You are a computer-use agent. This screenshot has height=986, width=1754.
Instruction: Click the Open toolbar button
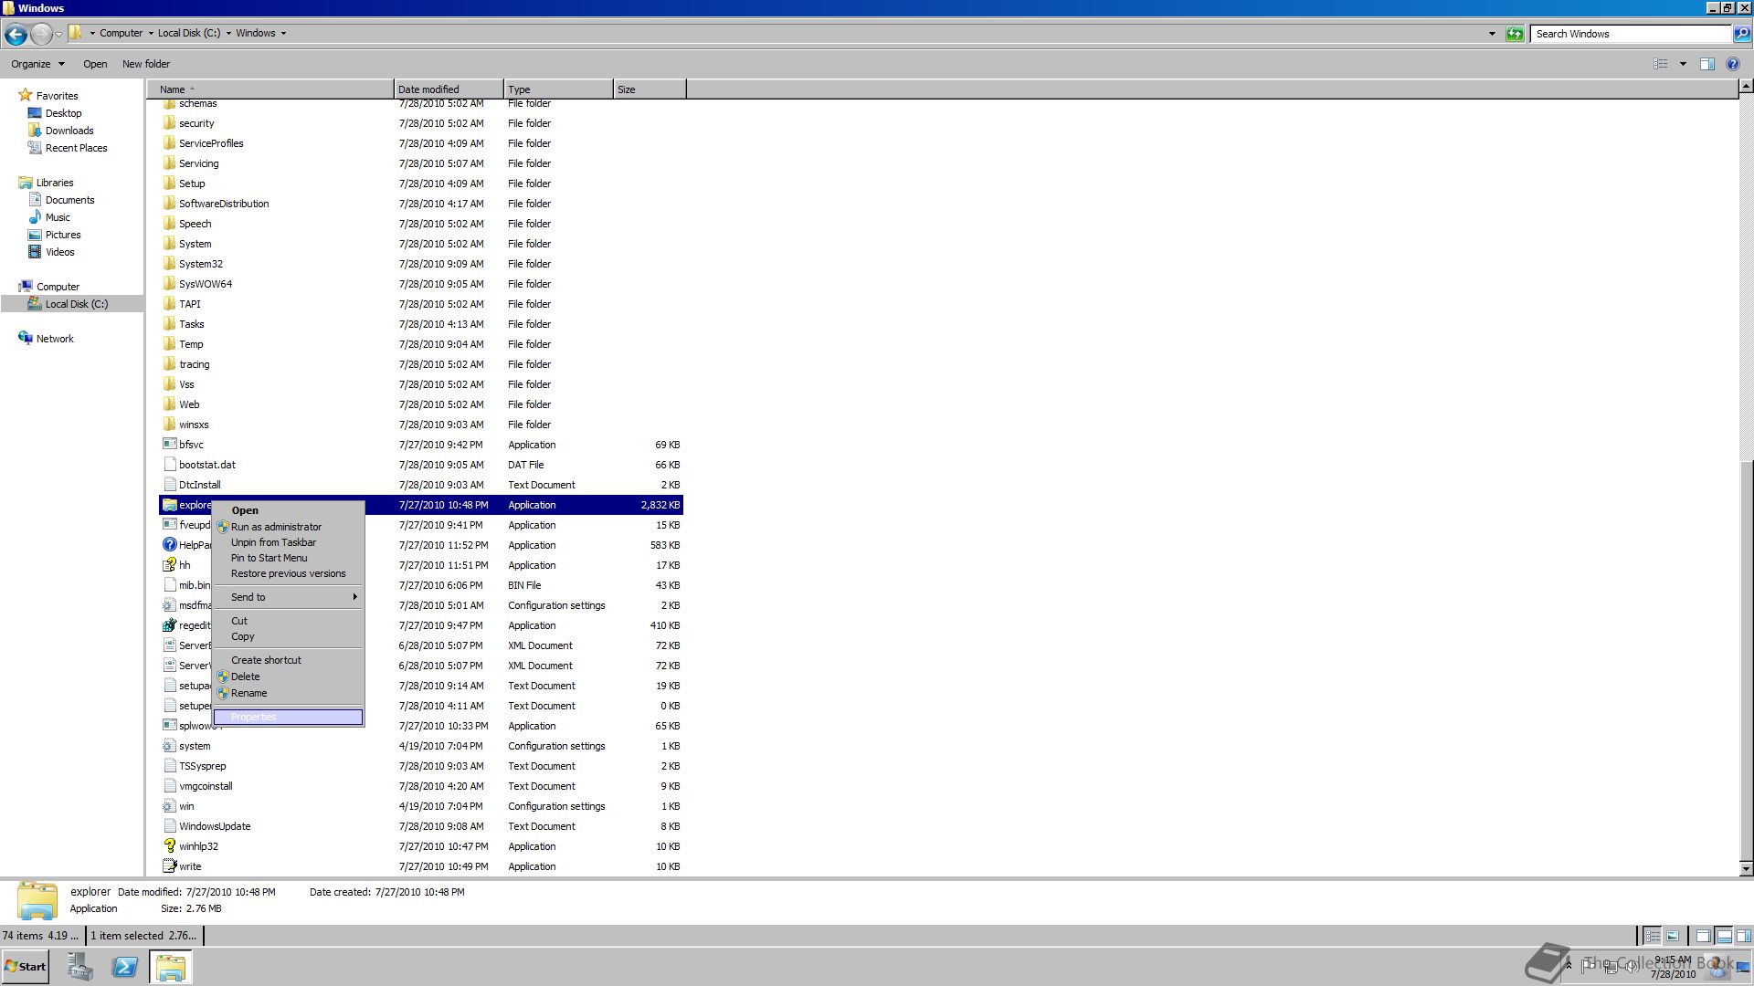tap(95, 64)
